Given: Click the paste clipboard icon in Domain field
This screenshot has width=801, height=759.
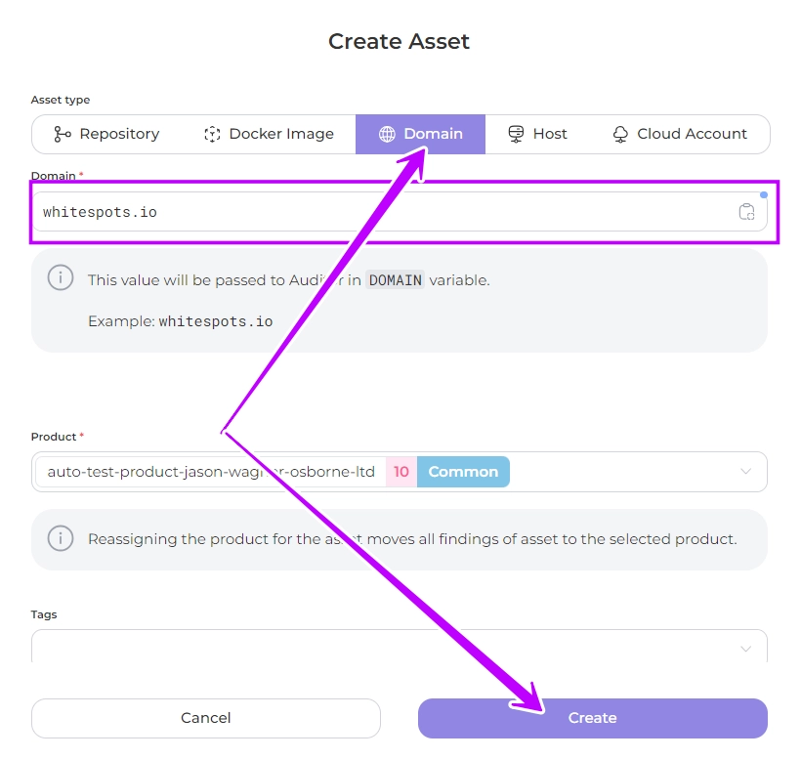Looking at the screenshot, I should tap(746, 212).
